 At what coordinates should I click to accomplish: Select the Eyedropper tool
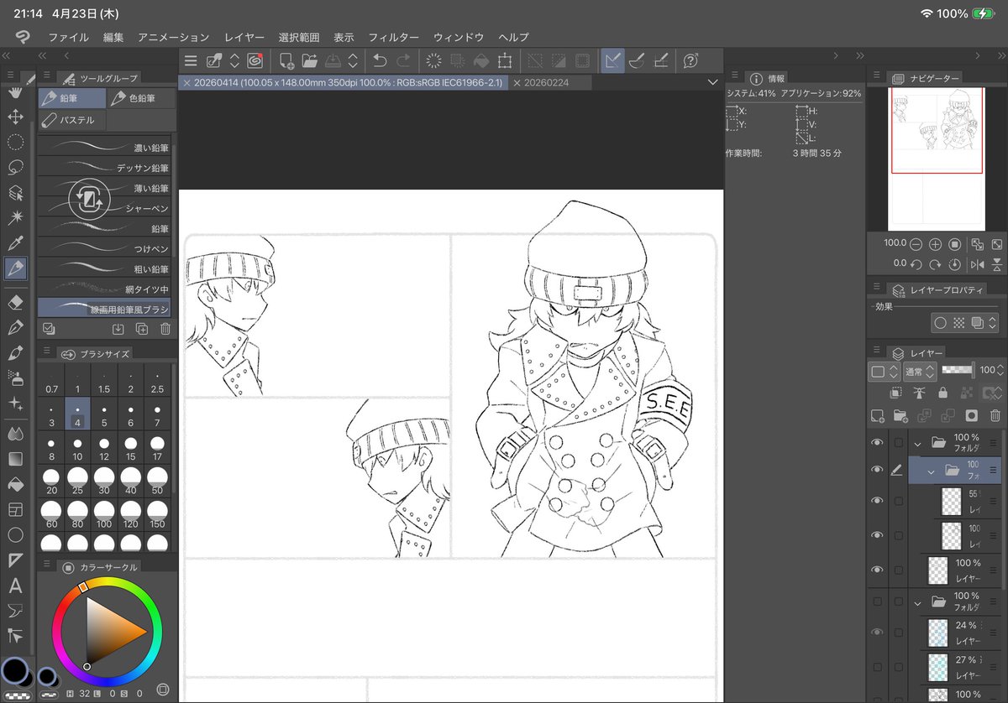pyautogui.click(x=15, y=243)
